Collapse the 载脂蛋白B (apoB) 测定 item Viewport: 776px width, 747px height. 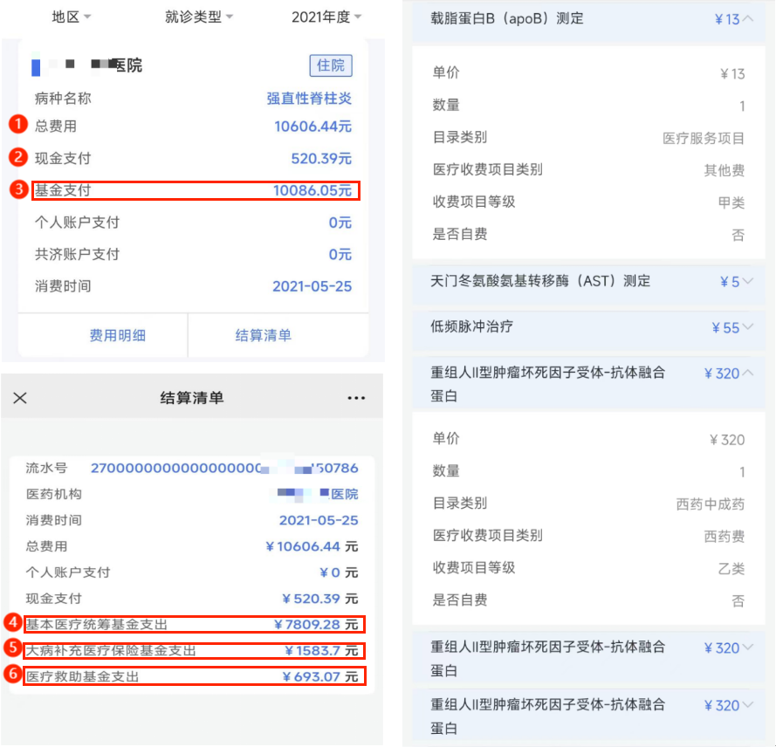click(747, 19)
